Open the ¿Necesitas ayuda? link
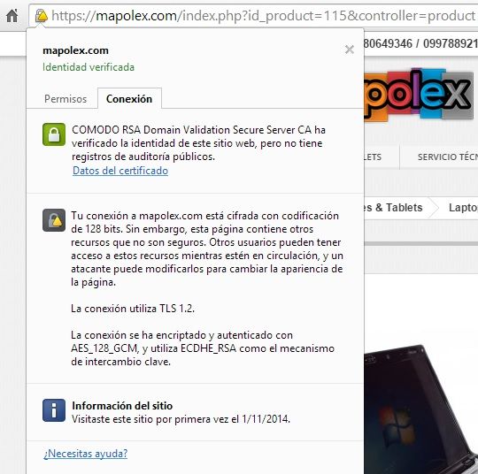 click(85, 454)
